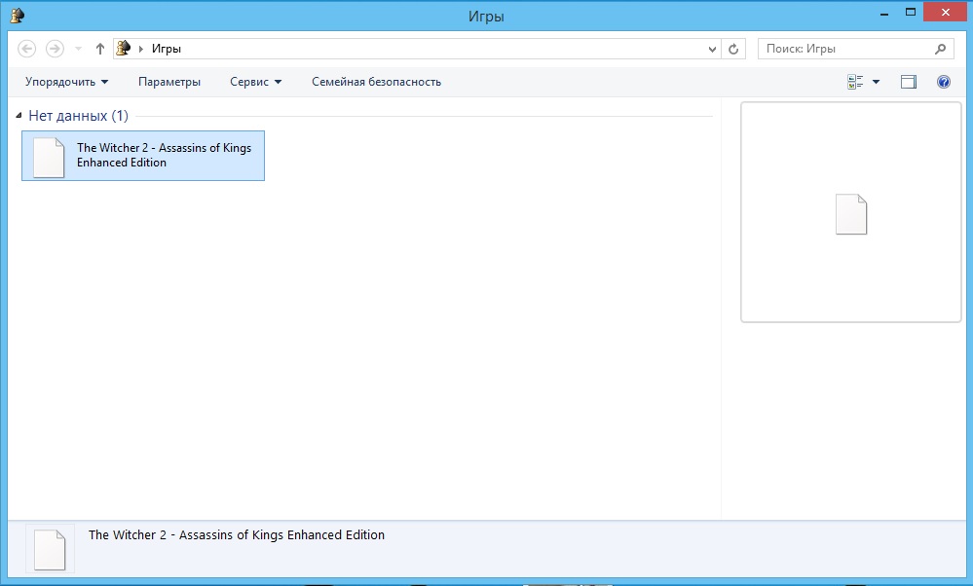Refresh the Игры folder
This screenshot has height=586, width=973.
(733, 49)
